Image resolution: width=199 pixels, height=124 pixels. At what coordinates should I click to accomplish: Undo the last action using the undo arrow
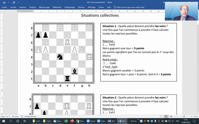(8, 2)
